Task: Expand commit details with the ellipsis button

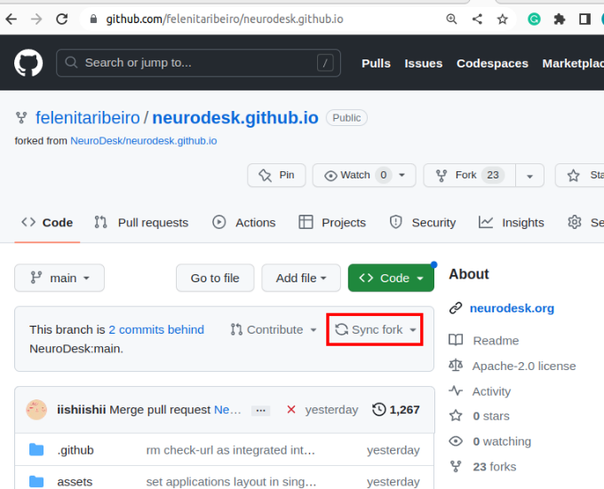Action: [x=261, y=411]
